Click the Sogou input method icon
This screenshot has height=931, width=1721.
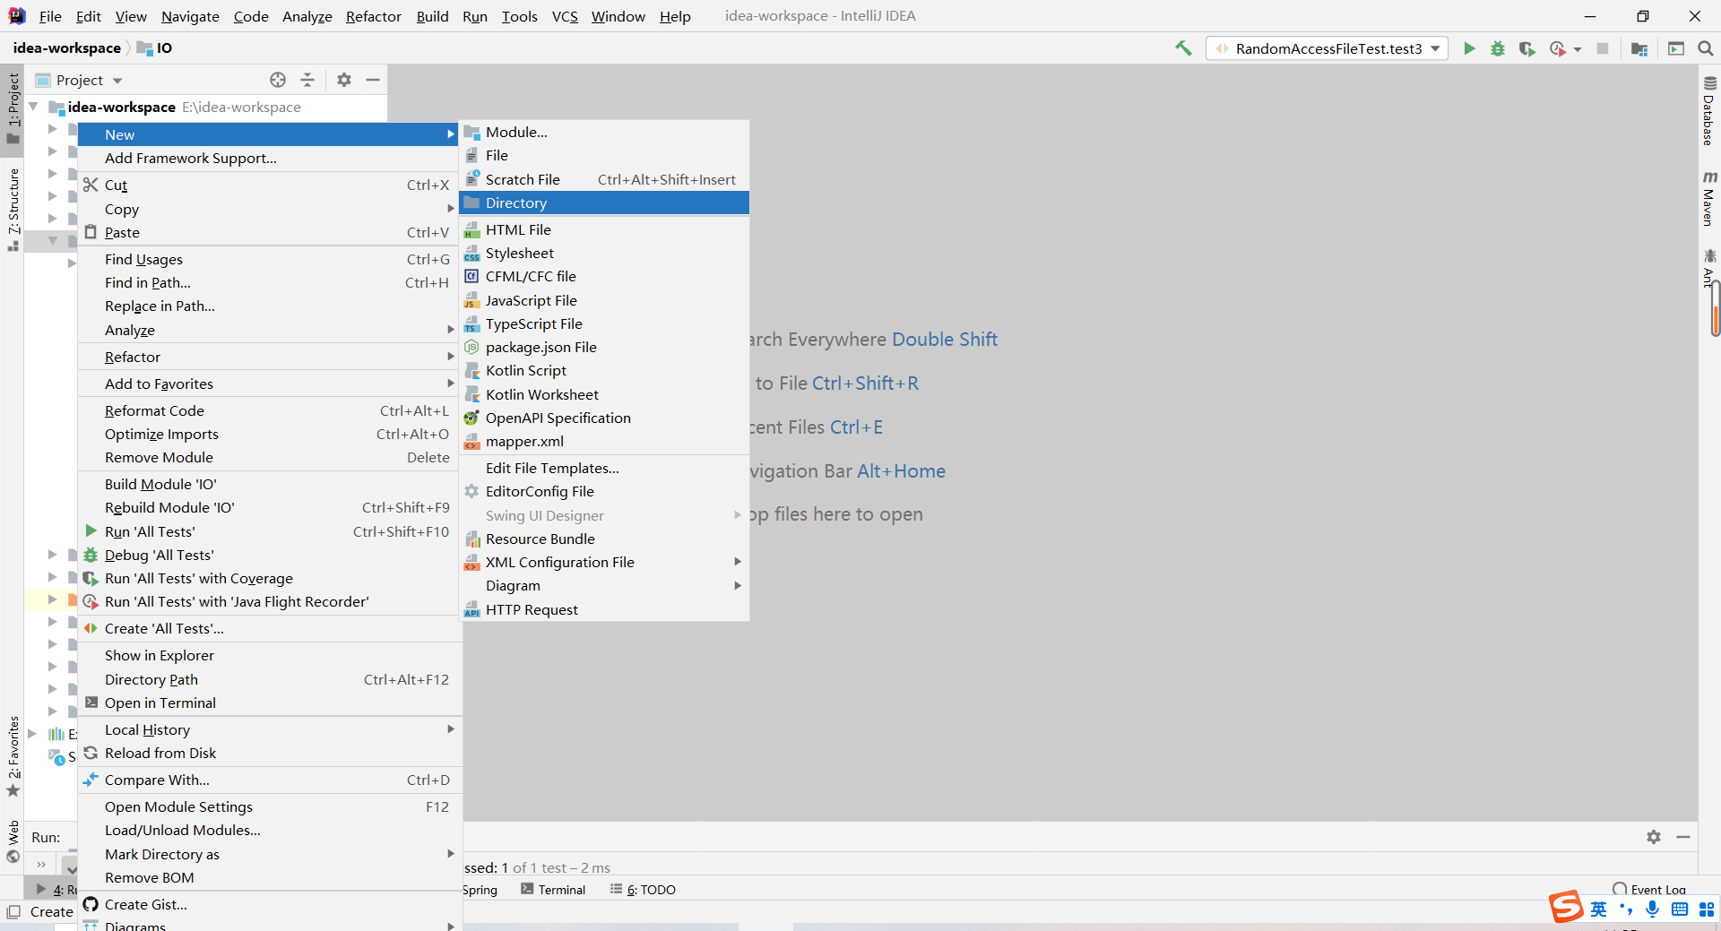[x=1566, y=907]
